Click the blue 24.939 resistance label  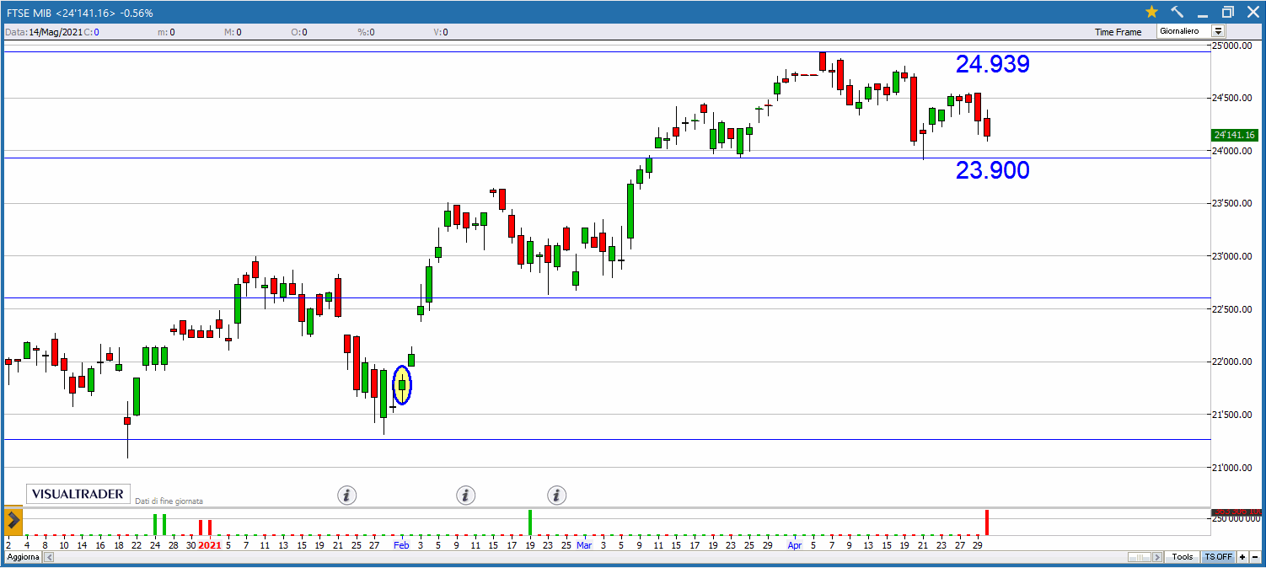992,65
